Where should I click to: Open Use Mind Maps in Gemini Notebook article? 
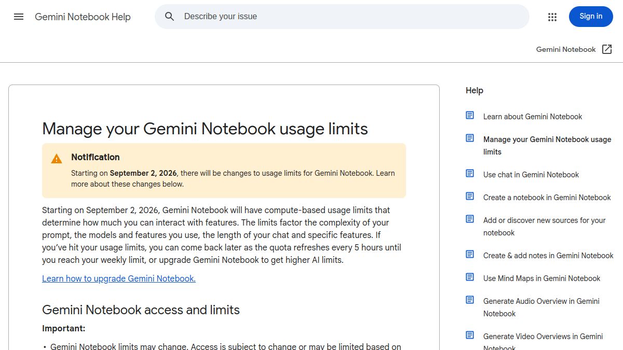[x=541, y=278]
